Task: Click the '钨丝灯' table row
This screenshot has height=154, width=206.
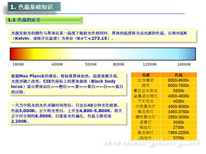Action: click(164, 127)
